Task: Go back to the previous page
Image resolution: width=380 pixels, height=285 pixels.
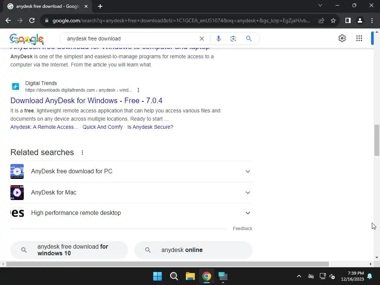Action: [8, 21]
